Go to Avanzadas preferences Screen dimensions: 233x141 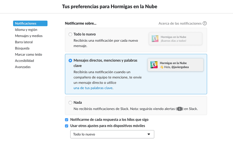pos(23,67)
